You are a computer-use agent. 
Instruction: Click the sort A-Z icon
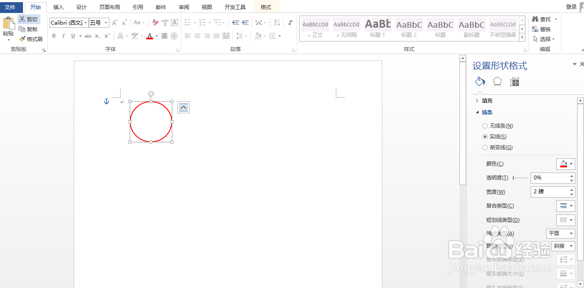point(277,22)
